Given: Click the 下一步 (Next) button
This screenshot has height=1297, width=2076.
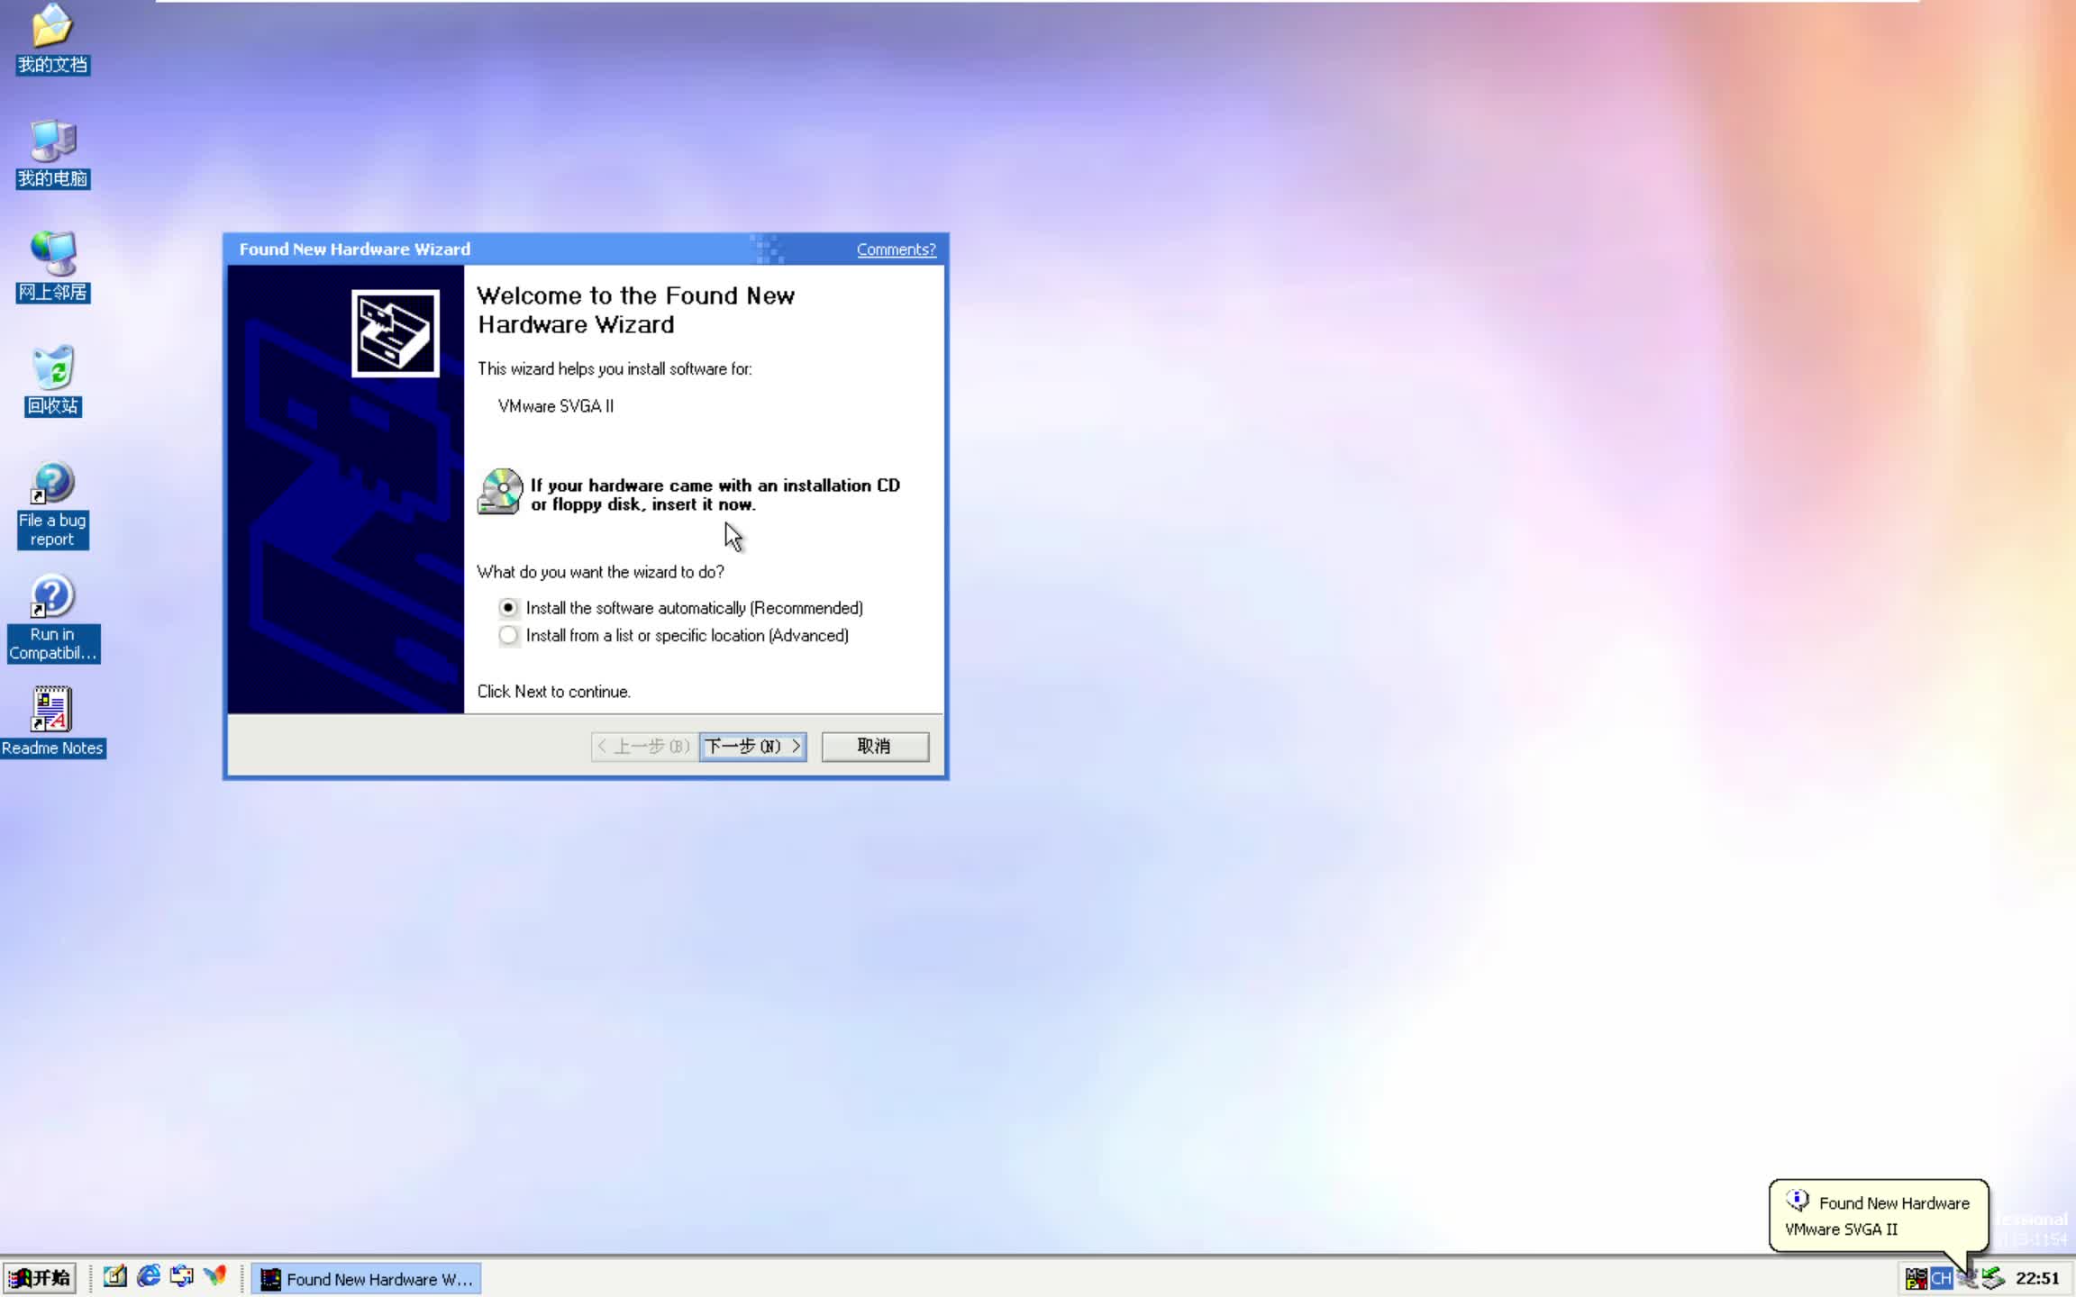Looking at the screenshot, I should [752, 746].
